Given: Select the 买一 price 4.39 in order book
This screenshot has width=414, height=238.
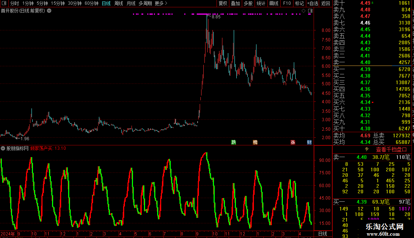Looking at the screenshot, I should 365,70.
